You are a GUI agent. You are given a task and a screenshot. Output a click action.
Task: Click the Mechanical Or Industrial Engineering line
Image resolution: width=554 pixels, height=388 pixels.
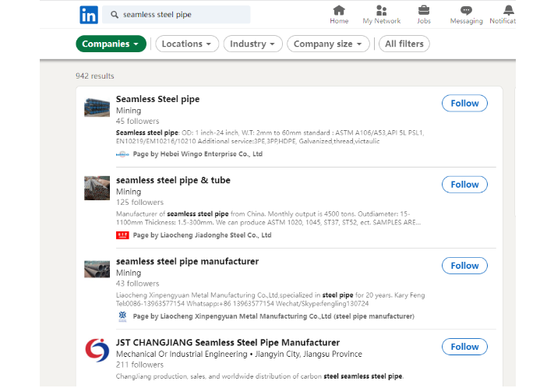click(x=239, y=354)
